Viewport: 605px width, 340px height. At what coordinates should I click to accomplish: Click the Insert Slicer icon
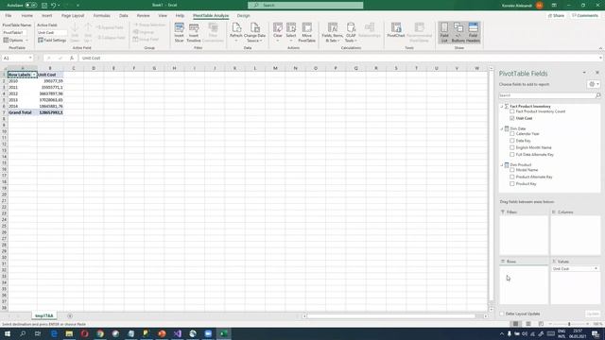click(x=179, y=32)
